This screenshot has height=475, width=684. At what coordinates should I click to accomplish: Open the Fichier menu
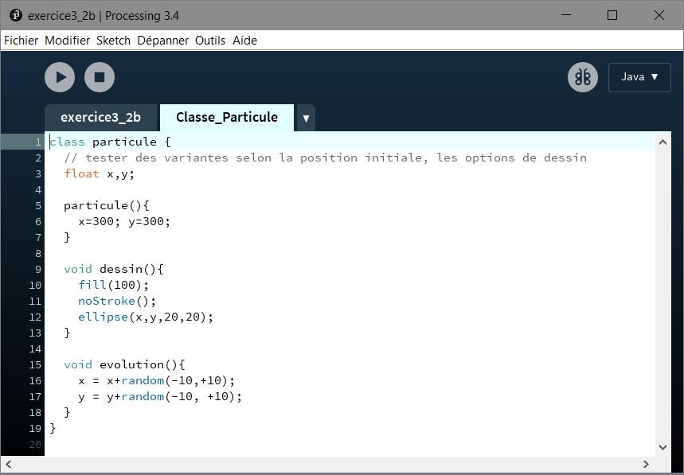pyautogui.click(x=21, y=41)
